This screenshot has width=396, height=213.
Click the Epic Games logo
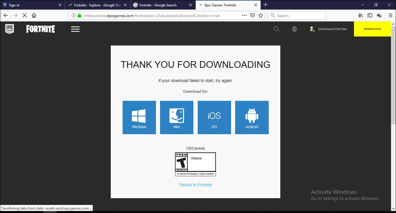[x=10, y=29]
